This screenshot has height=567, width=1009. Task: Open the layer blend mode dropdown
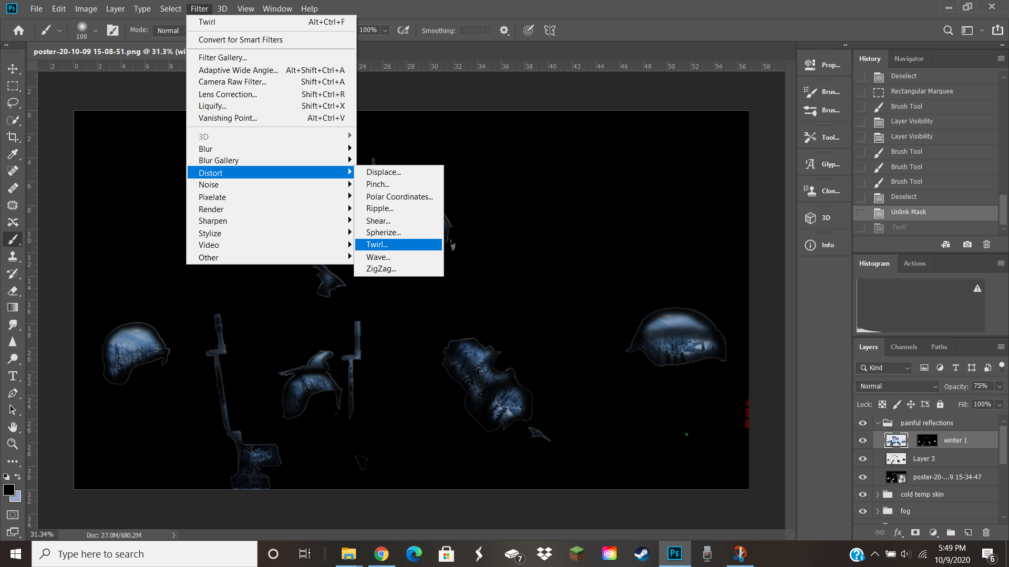pos(897,386)
